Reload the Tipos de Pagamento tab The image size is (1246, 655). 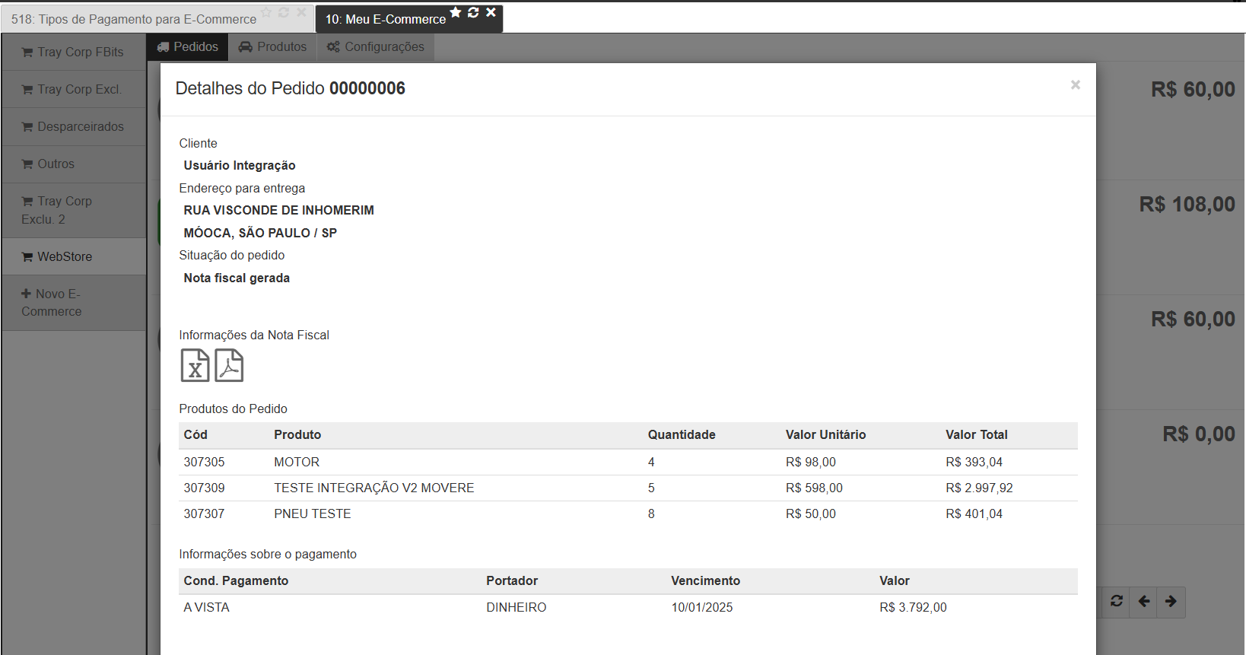tap(284, 13)
